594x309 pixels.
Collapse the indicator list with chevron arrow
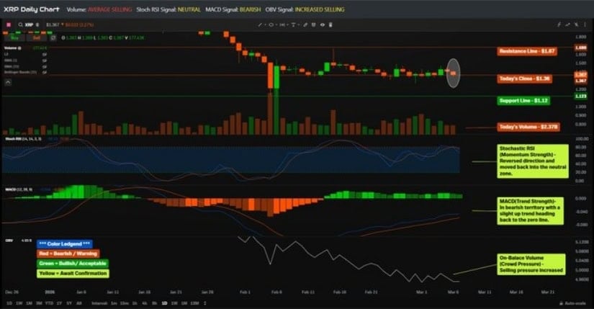[x=8, y=82]
